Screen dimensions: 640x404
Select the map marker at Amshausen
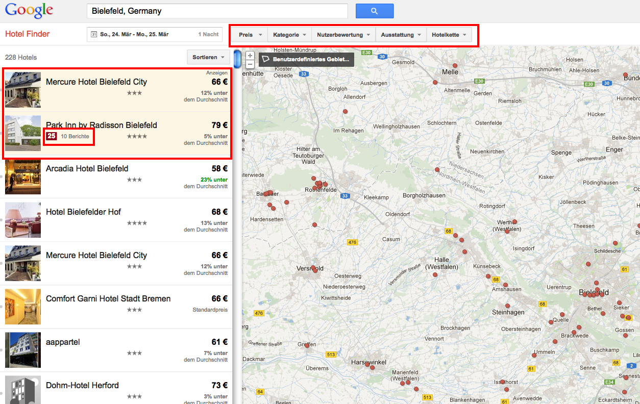click(505, 285)
